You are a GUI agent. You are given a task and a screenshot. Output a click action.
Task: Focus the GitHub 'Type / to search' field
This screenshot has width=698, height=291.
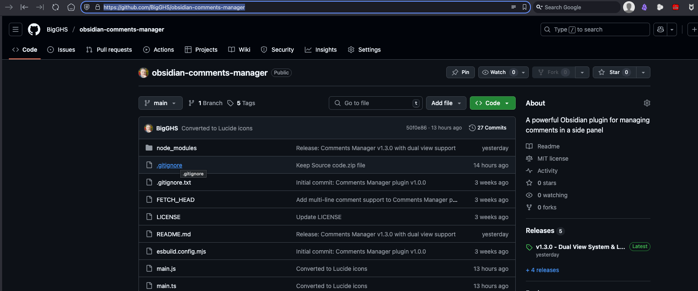pos(595,29)
